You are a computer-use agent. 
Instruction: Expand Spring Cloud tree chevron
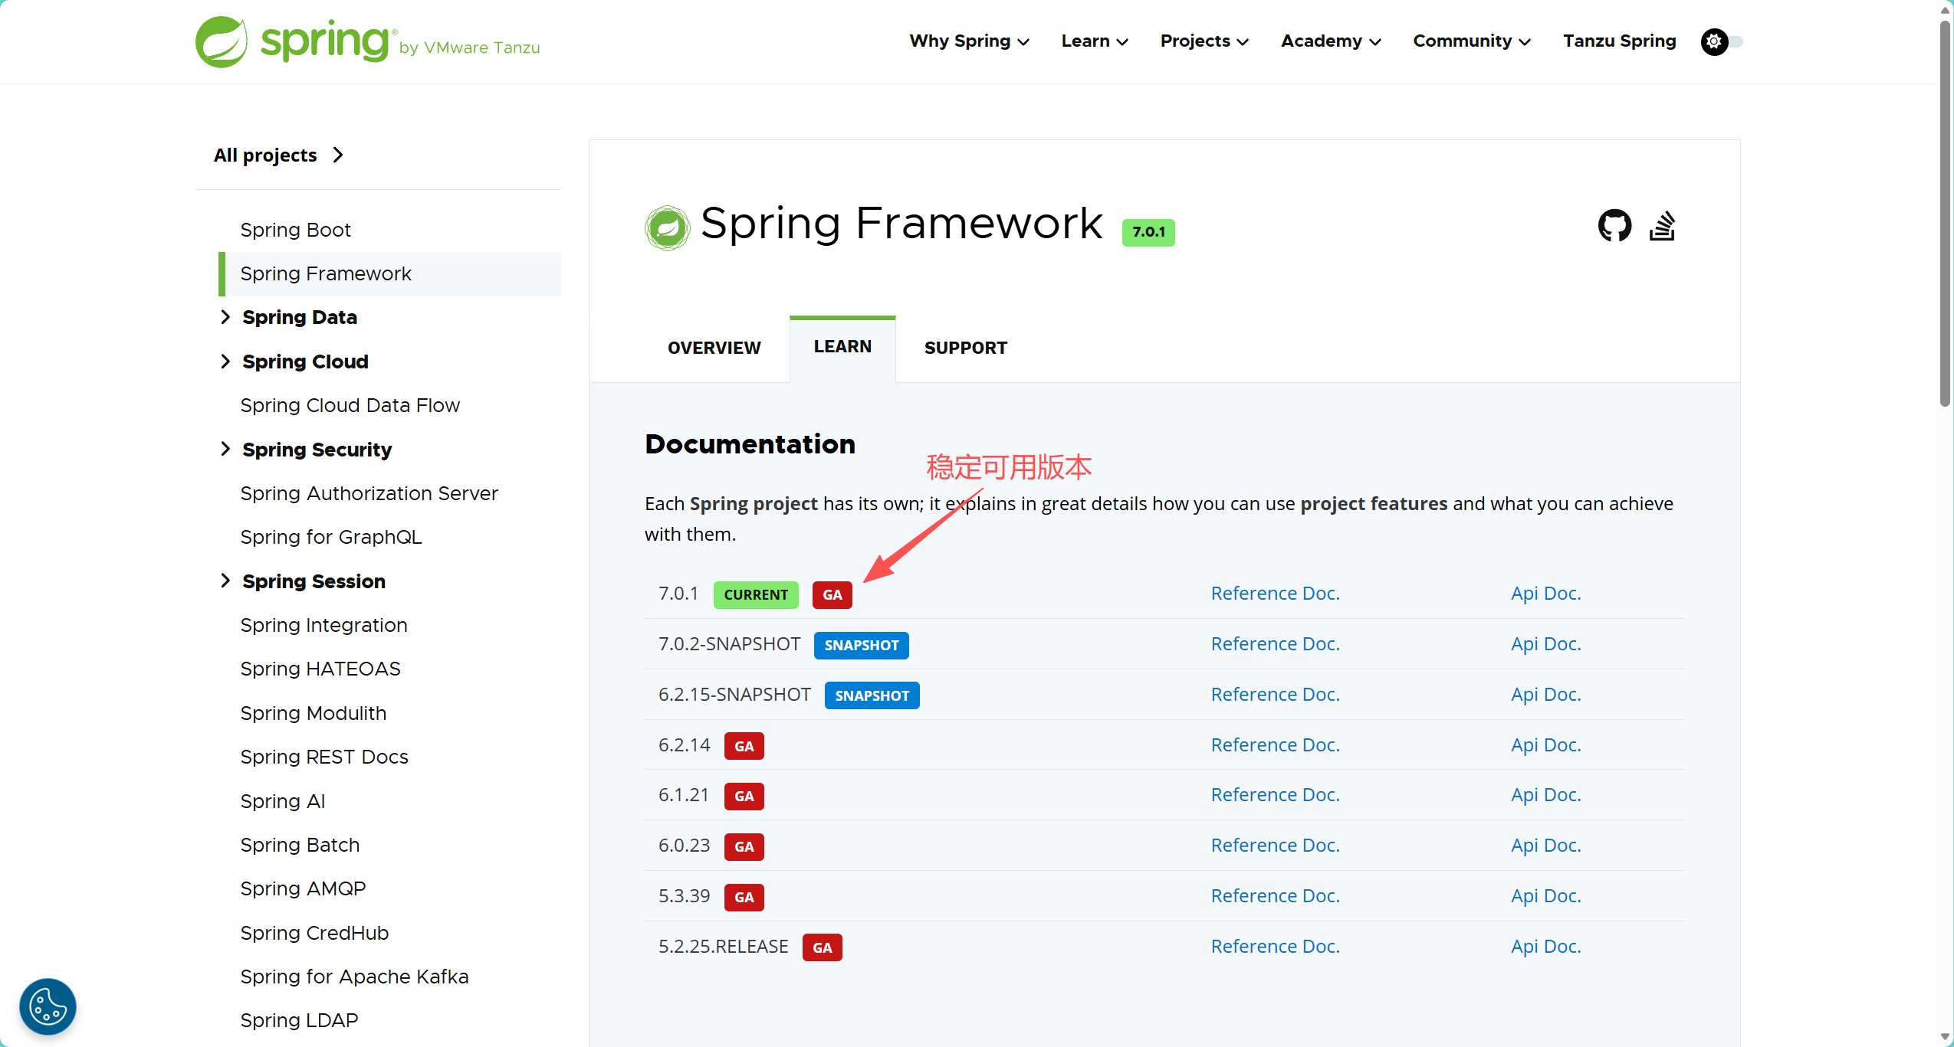pyautogui.click(x=225, y=362)
